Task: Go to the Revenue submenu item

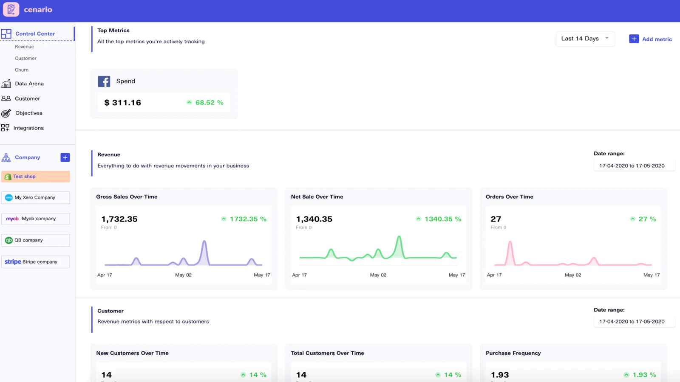Action: coord(24,47)
